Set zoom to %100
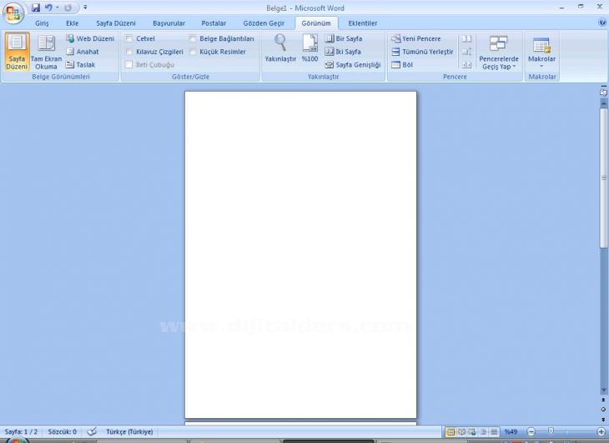 tap(310, 48)
